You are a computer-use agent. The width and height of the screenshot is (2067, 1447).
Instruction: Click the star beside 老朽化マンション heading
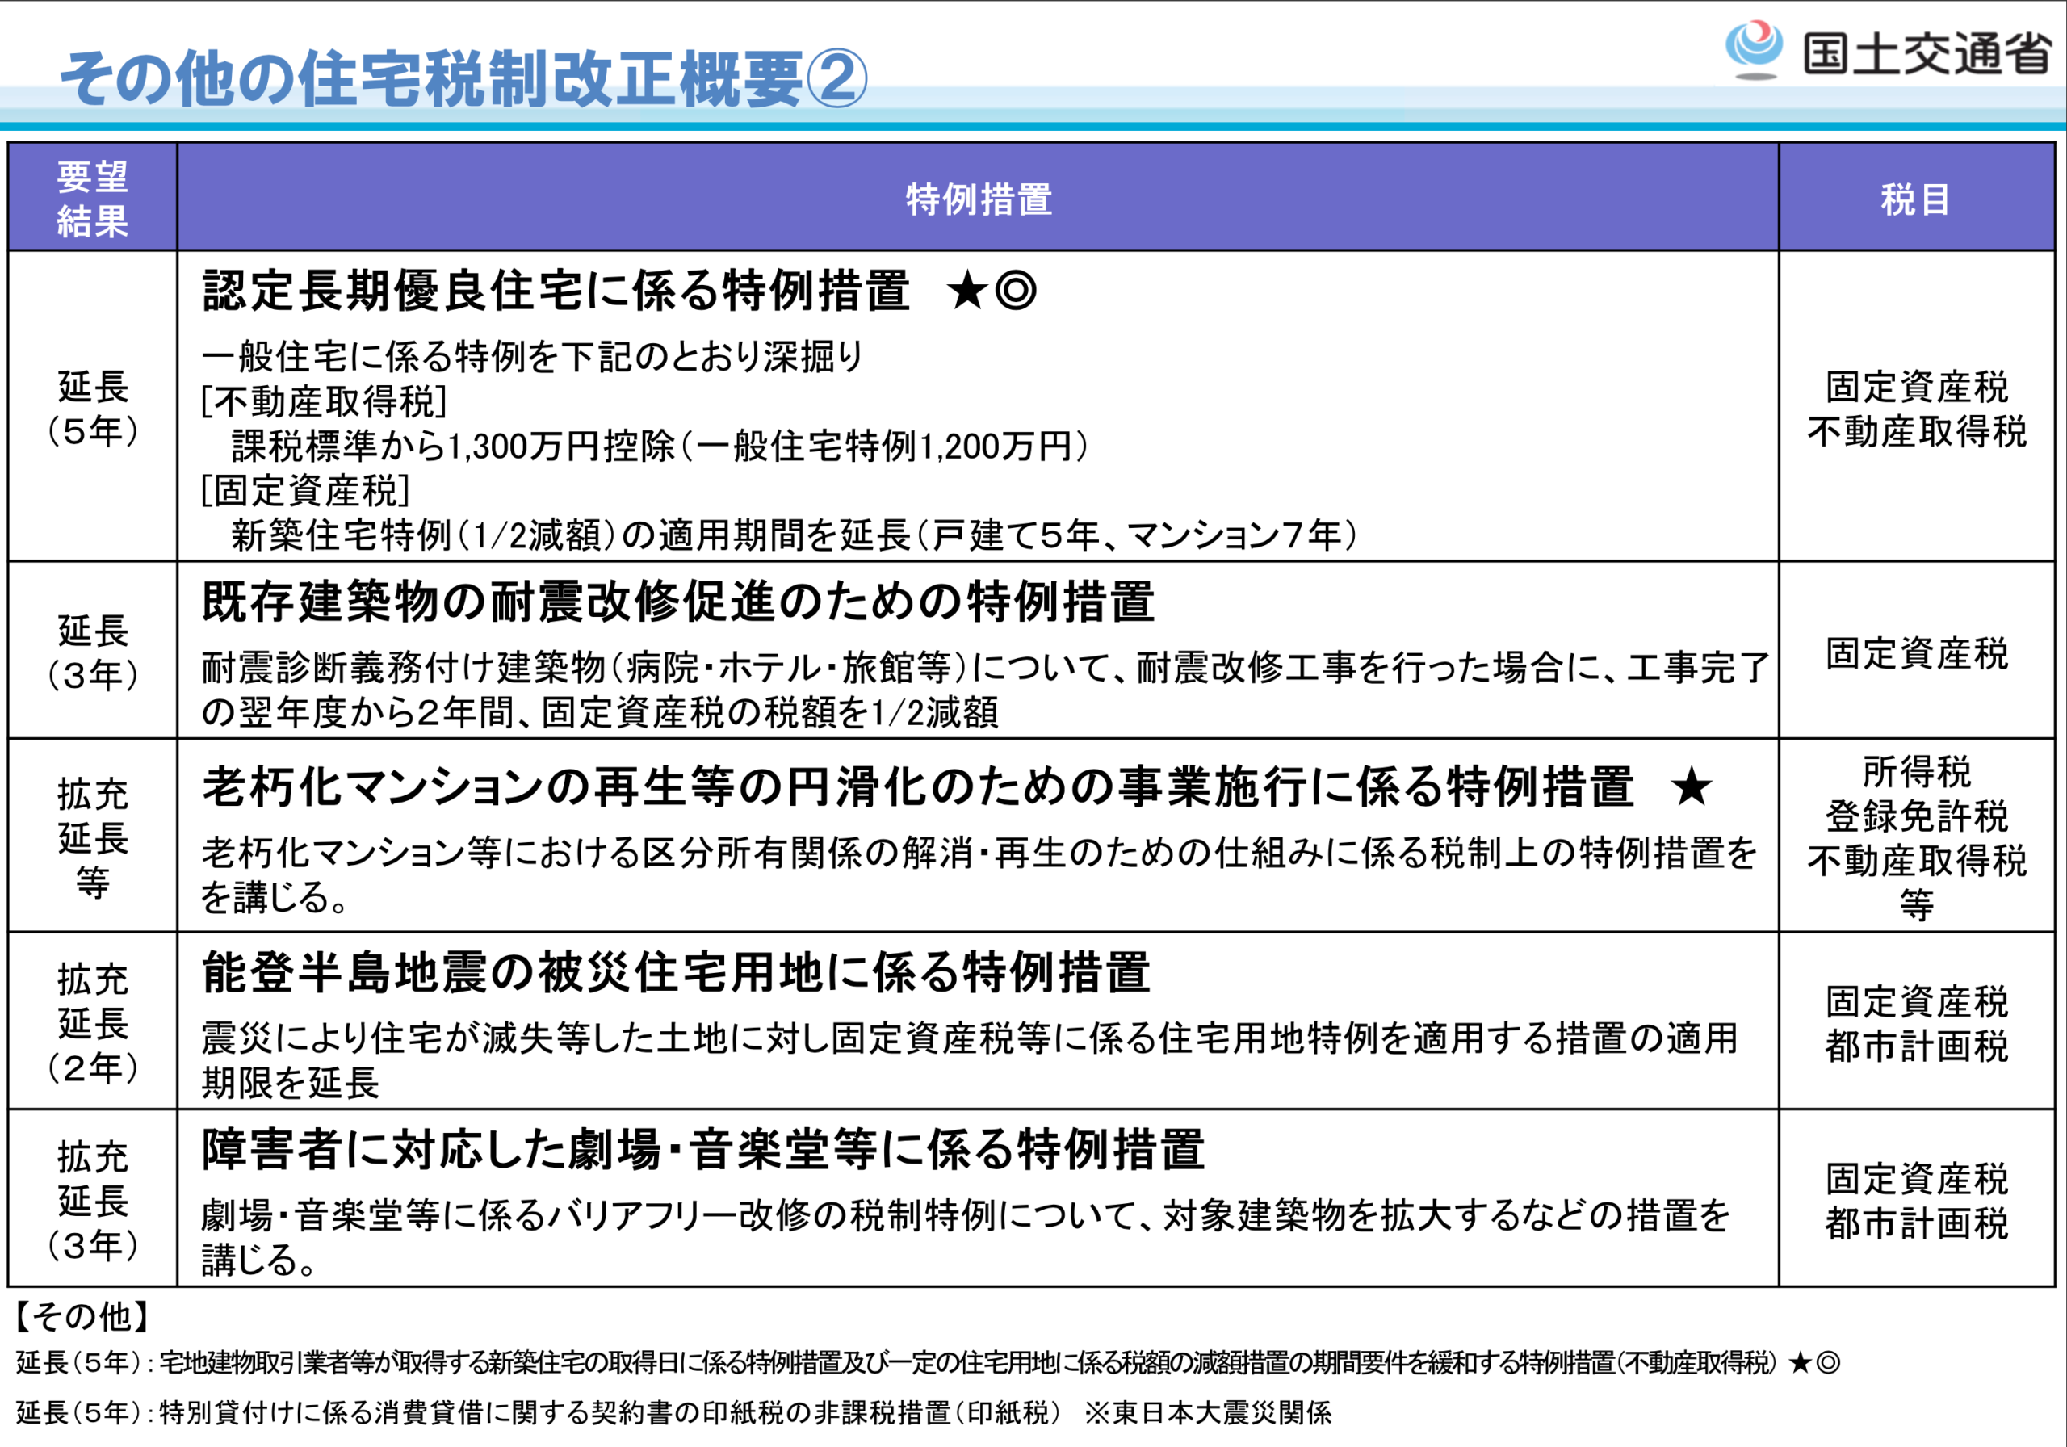[x=1691, y=787]
